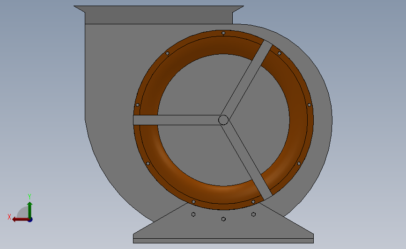Select the central hub circle of the fan
Screen dimensions: 406x249
(223, 120)
